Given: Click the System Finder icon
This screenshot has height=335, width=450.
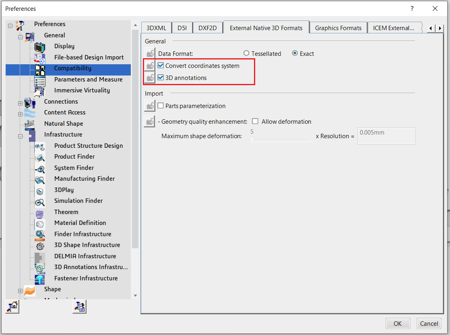Looking at the screenshot, I should pyautogui.click(x=40, y=169).
